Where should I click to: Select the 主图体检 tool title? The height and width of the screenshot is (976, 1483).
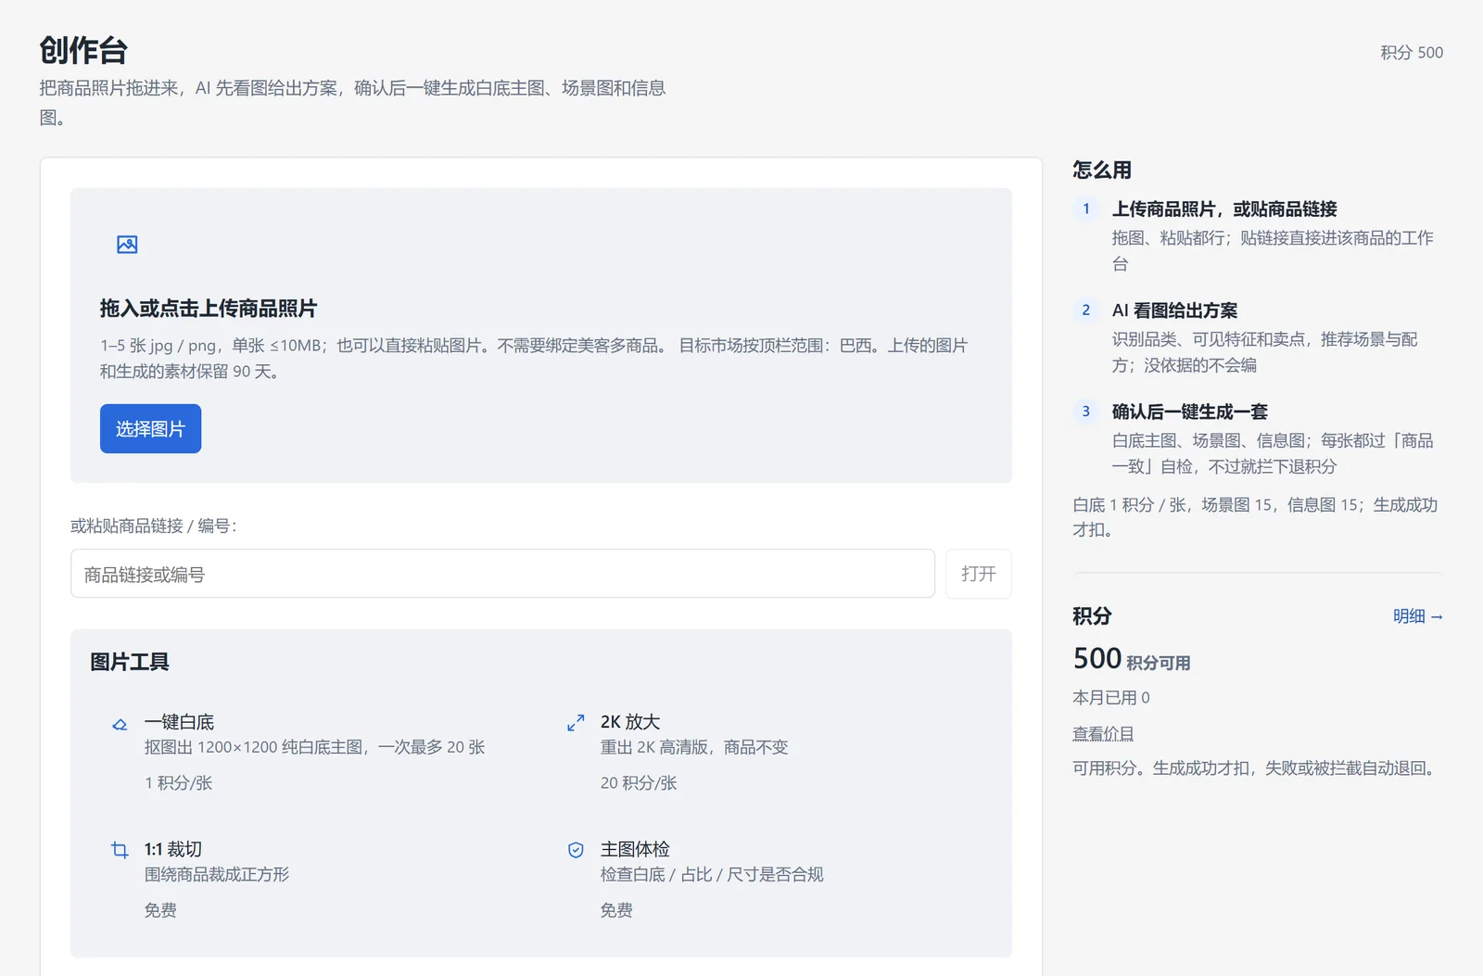pos(635,849)
